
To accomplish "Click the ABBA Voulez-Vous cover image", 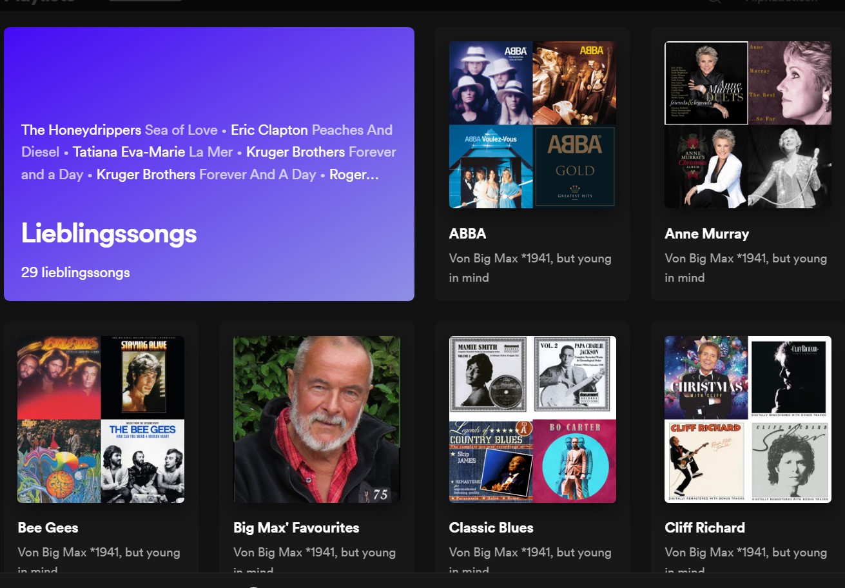I will [x=490, y=166].
